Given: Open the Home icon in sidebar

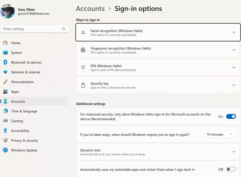Looking at the screenshot, I should click(x=5, y=43).
